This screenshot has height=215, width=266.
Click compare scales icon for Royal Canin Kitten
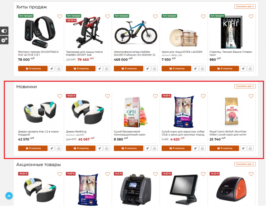tap(250, 148)
